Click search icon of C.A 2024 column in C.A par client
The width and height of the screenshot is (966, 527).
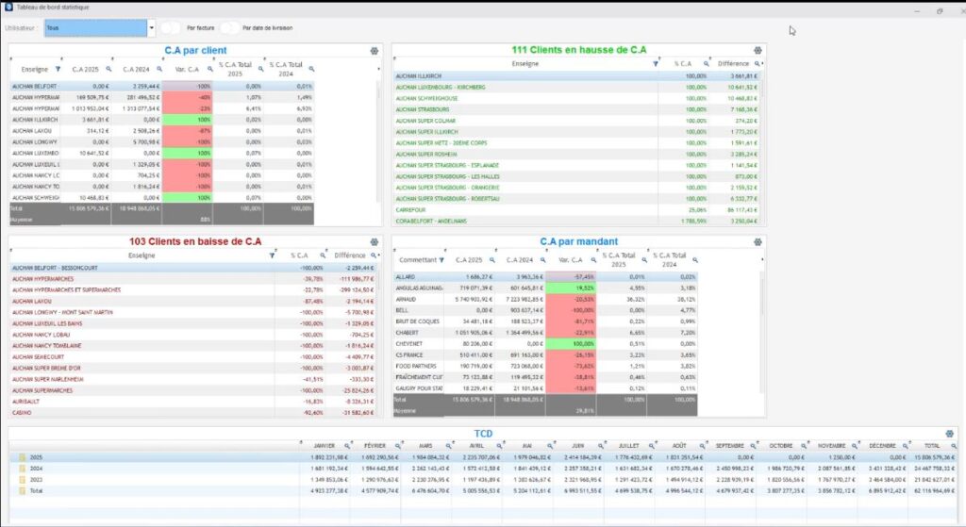tap(159, 69)
